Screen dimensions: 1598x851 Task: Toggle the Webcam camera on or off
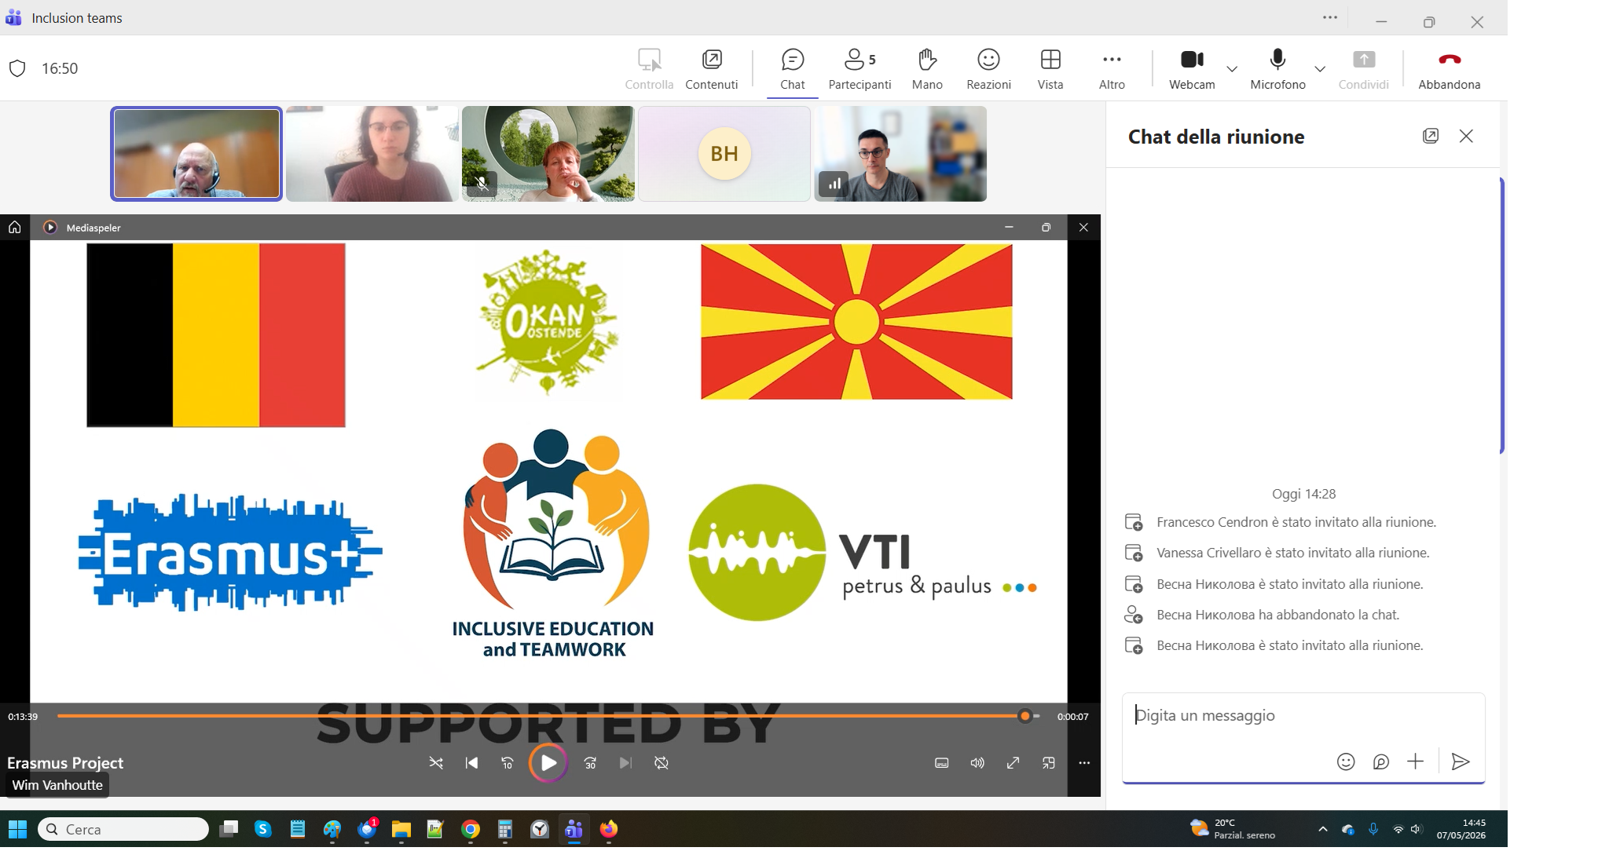point(1192,69)
